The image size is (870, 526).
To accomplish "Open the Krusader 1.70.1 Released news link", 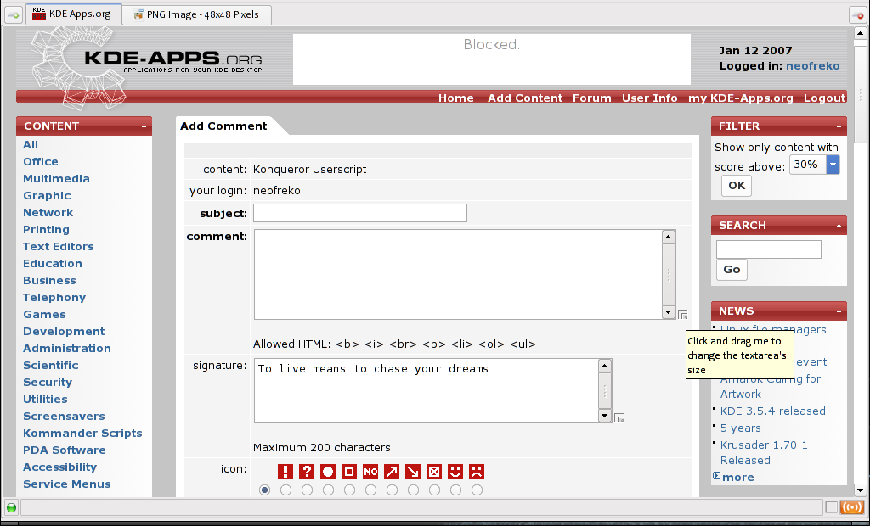I will click(764, 452).
